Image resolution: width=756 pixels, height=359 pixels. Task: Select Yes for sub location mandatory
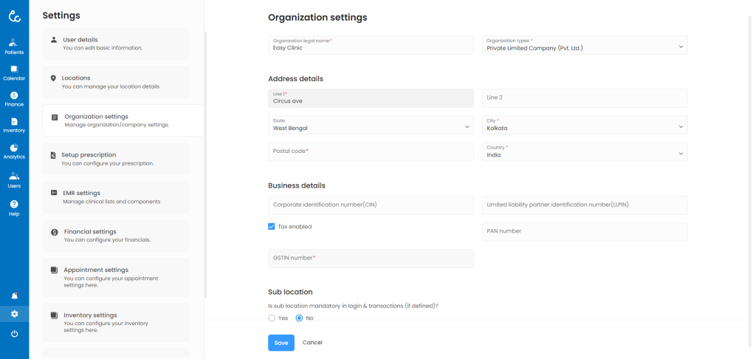tap(272, 318)
